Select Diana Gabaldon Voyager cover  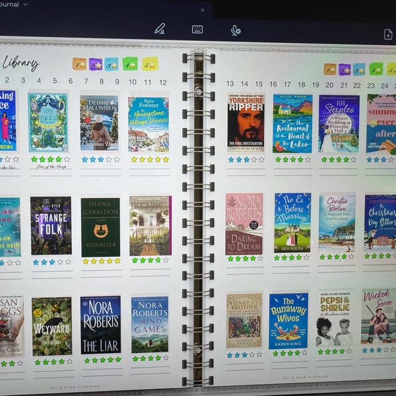coord(100,227)
